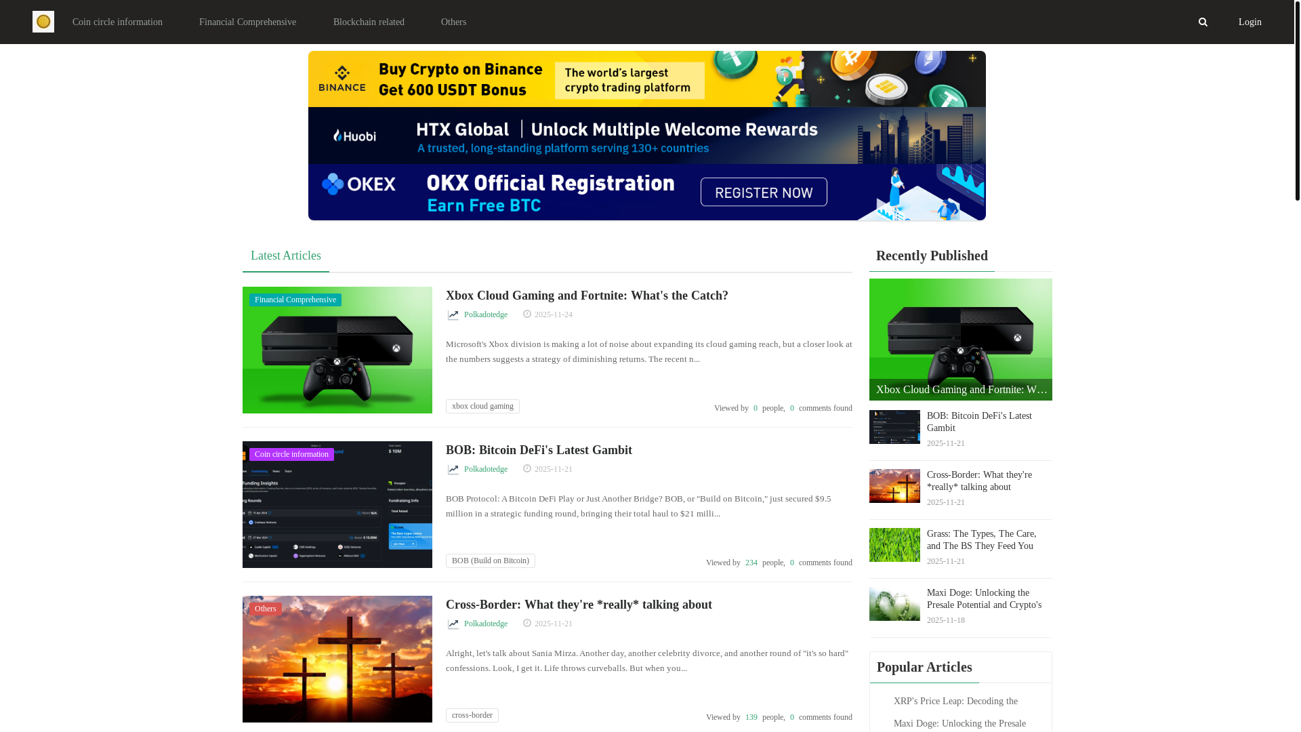Click clock icon beside 2025-11-24 date
The width and height of the screenshot is (1301, 732).
click(527, 314)
